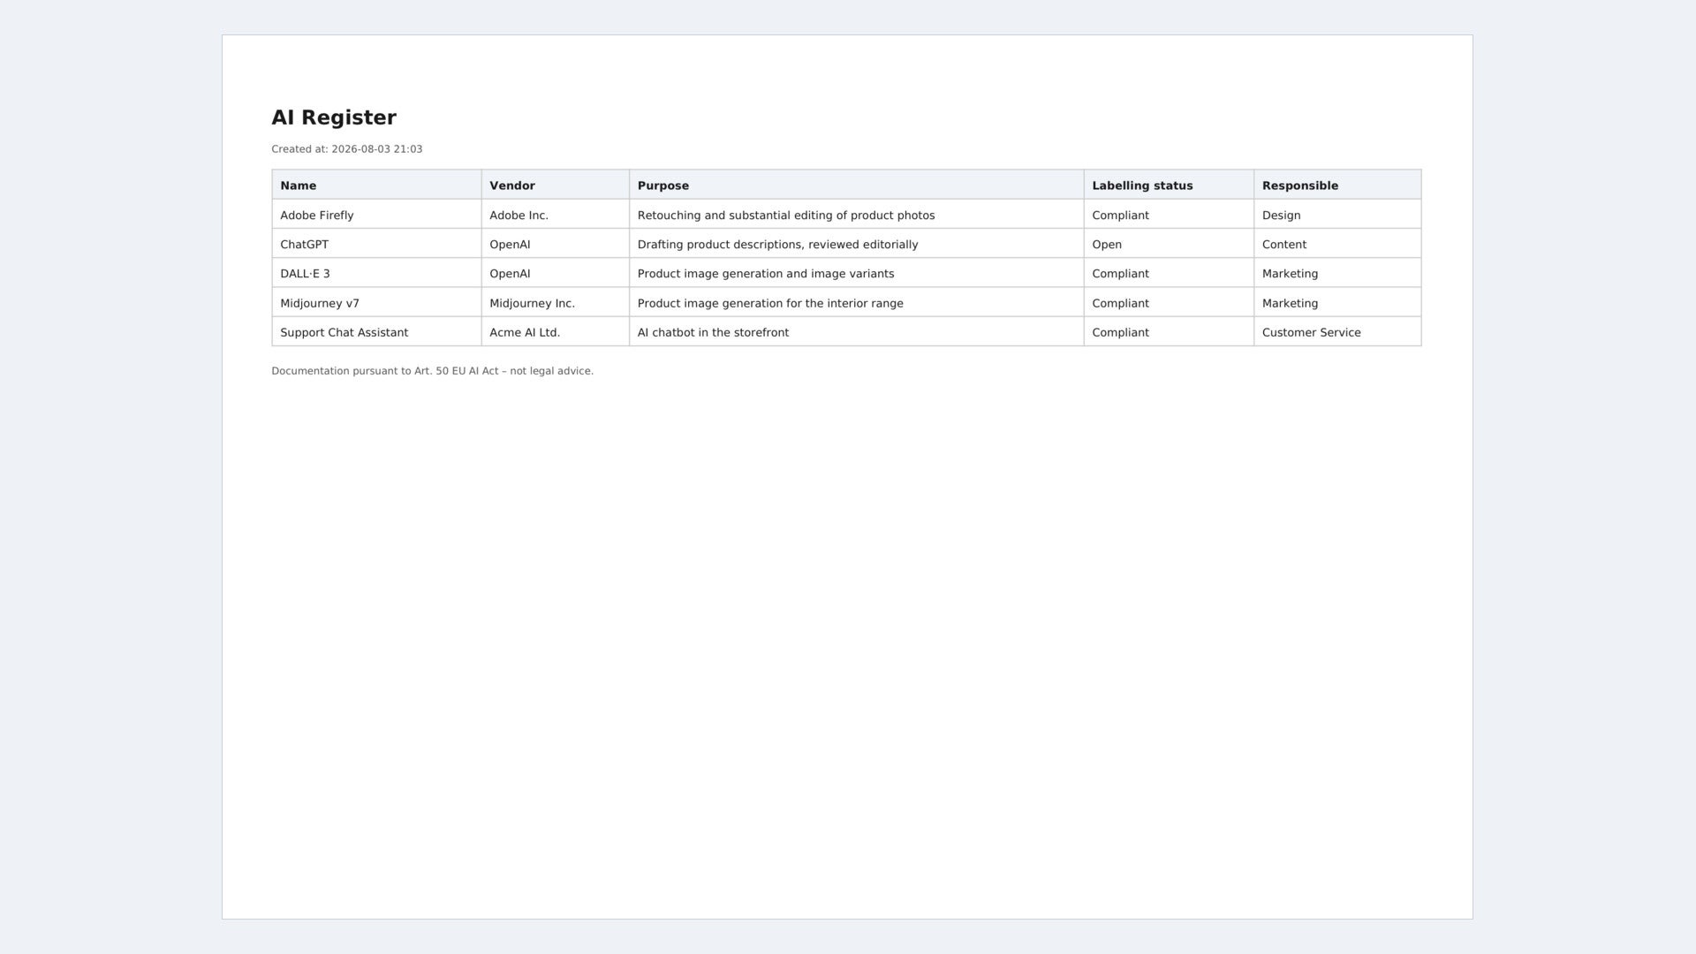This screenshot has width=1696, height=954.
Task: Click the AI Register heading
Action: (334, 117)
